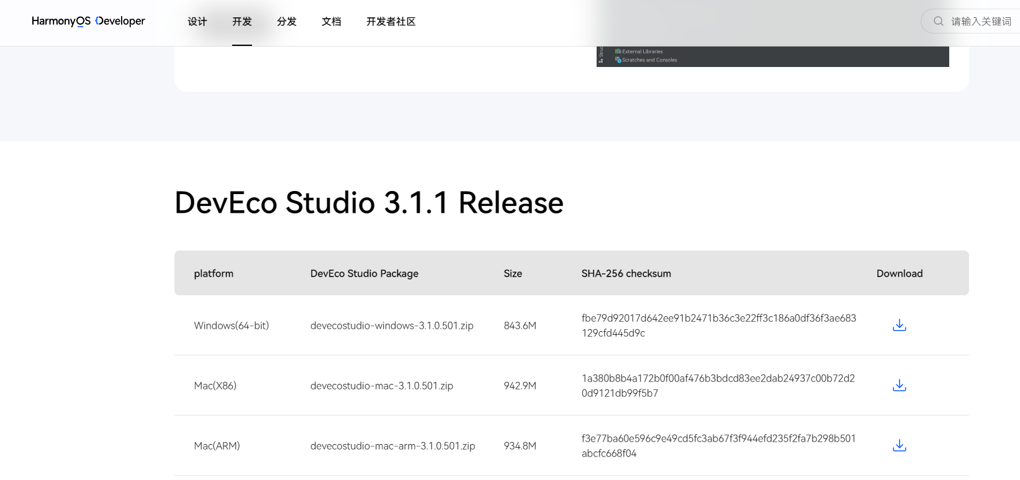This screenshot has width=1020, height=480.
Task: Click the devecostudio-mac-3.1.0.501.zip file name
Action: (x=382, y=386)
